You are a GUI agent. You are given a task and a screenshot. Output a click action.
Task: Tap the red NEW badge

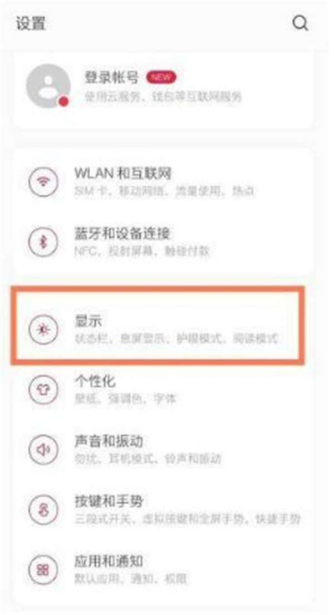pyautogui.click(x=161, y=77)
